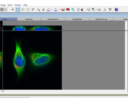This screenshot has height=98, width=128.
Task: Click the second grey greyed-out arrow icon
Action: coord(99,9)
